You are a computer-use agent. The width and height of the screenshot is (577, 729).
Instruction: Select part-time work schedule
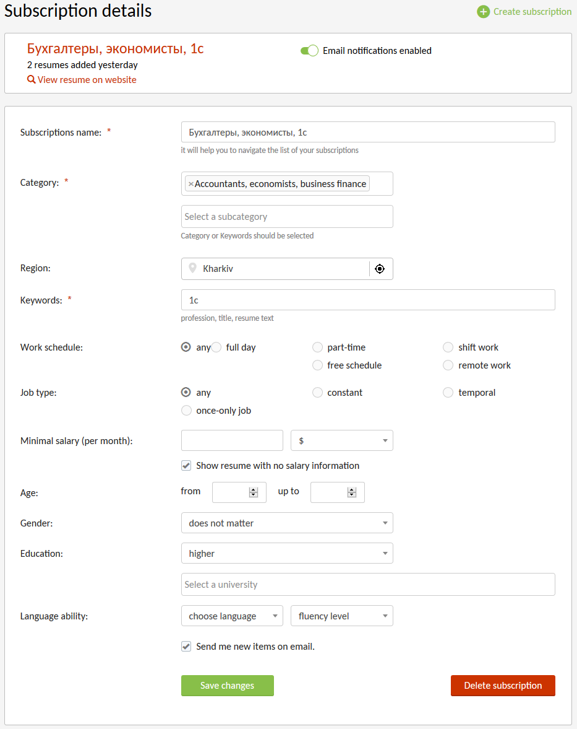pyautogui.click(x=317, y=347)
